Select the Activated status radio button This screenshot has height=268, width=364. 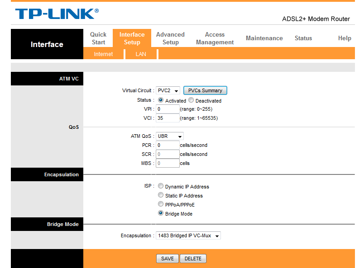[161, 100]
